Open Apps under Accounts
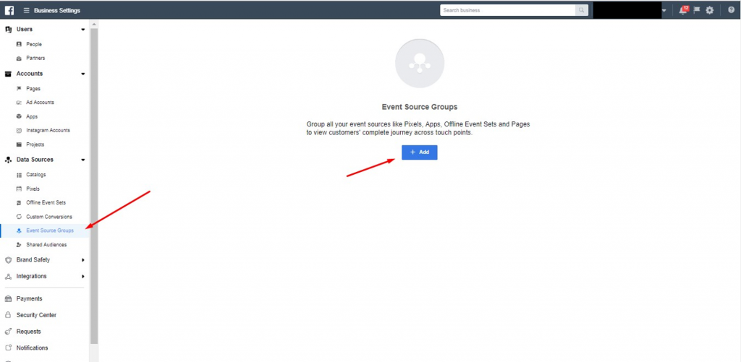This screenshot has width=741, height=362. pyautogui.click(x=32, y=116)
